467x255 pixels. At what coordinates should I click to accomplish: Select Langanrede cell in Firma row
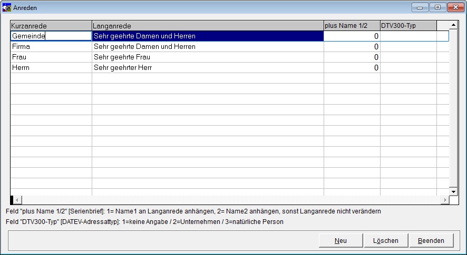pos(208,47)
